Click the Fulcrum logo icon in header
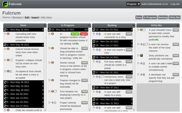The height and width of the screenshot is (113, 182). tap(5, 4)
